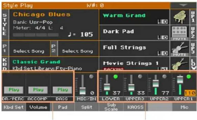
Task: Click the octave transpose icon on Dark Pad
Action: pyautogui.click(x=163, y=38)
